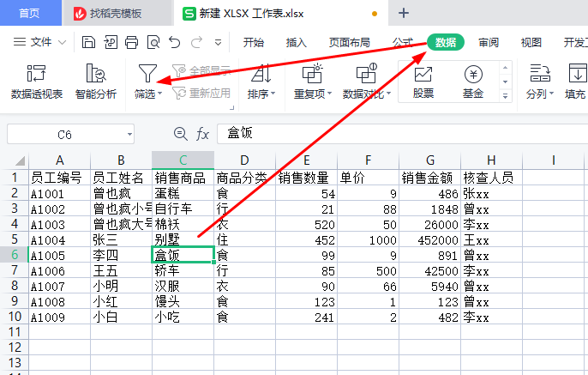Switch to the 首页 tab

29,14
